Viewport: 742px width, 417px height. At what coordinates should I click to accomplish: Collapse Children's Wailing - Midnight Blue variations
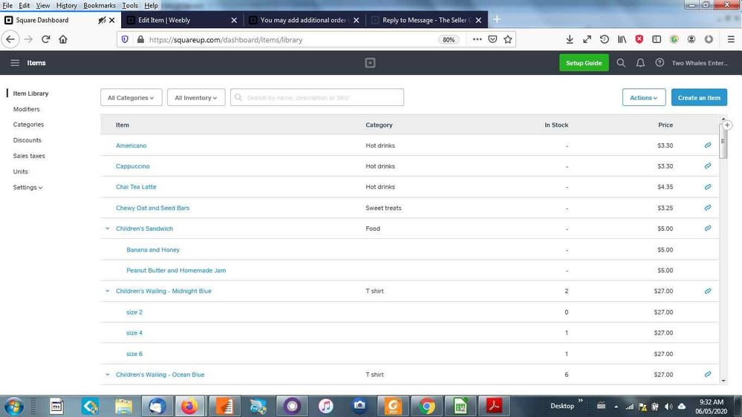[108, 292]
